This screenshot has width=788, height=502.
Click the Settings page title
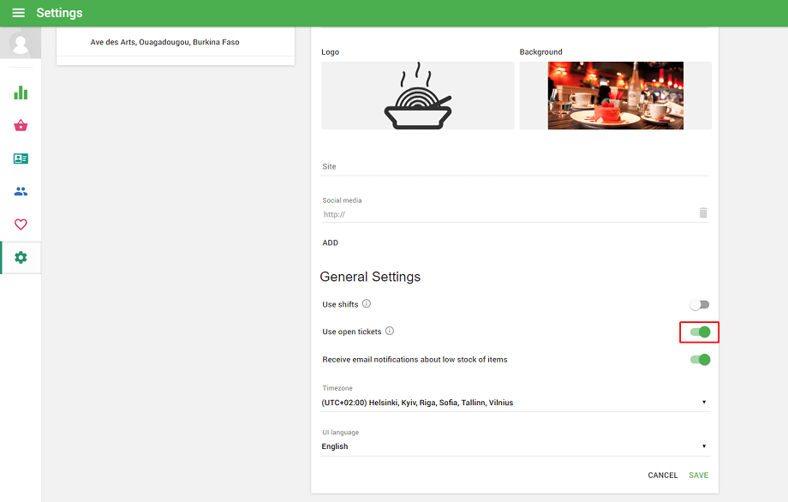tap(59, 13)
